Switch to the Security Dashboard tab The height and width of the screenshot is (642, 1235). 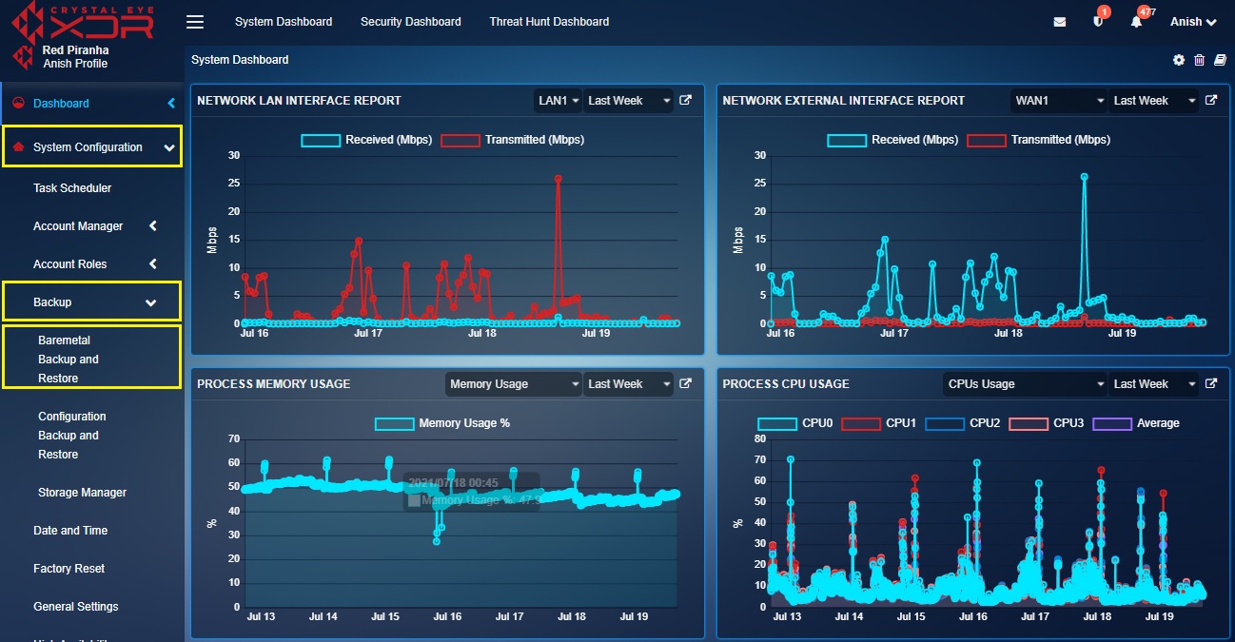(x=411, y=21)
